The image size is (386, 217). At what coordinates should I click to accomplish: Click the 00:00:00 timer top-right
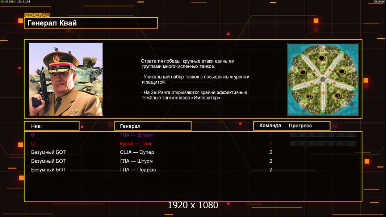pyautogui.click(x=379, y=1)
